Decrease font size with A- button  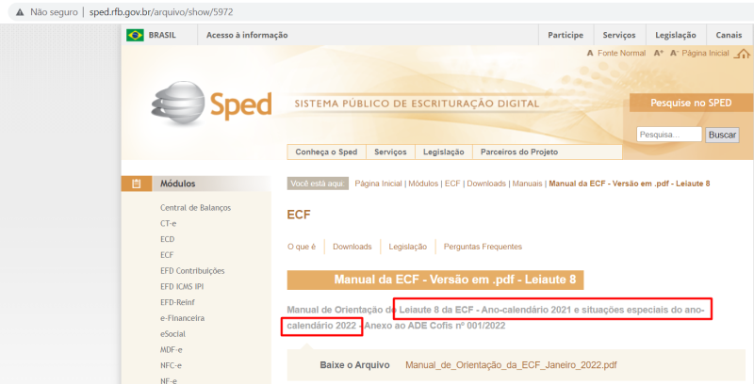point(674,54)
